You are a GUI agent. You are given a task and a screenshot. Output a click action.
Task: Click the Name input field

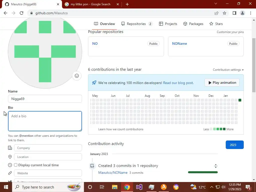(45, 99)
